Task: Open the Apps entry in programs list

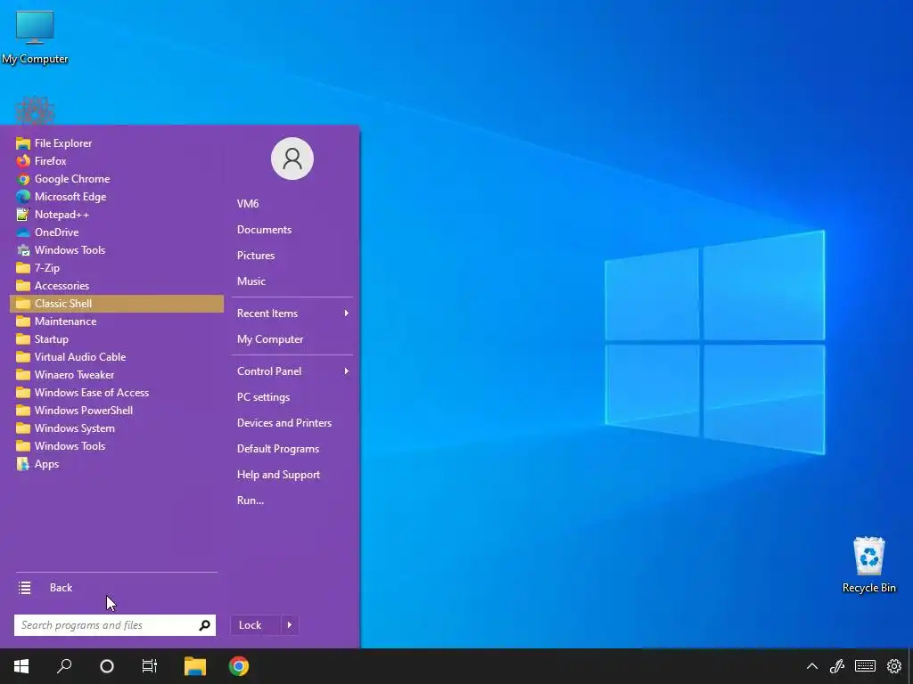Action: pyautogui.click(x=117, y=464)
